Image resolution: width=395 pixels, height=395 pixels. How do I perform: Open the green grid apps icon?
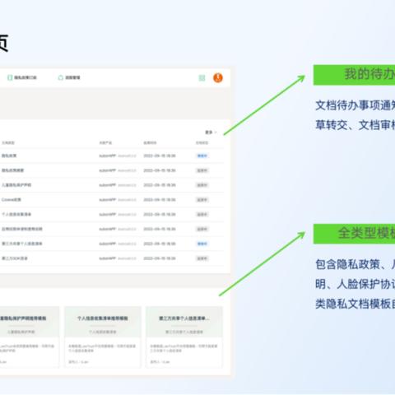202,78
